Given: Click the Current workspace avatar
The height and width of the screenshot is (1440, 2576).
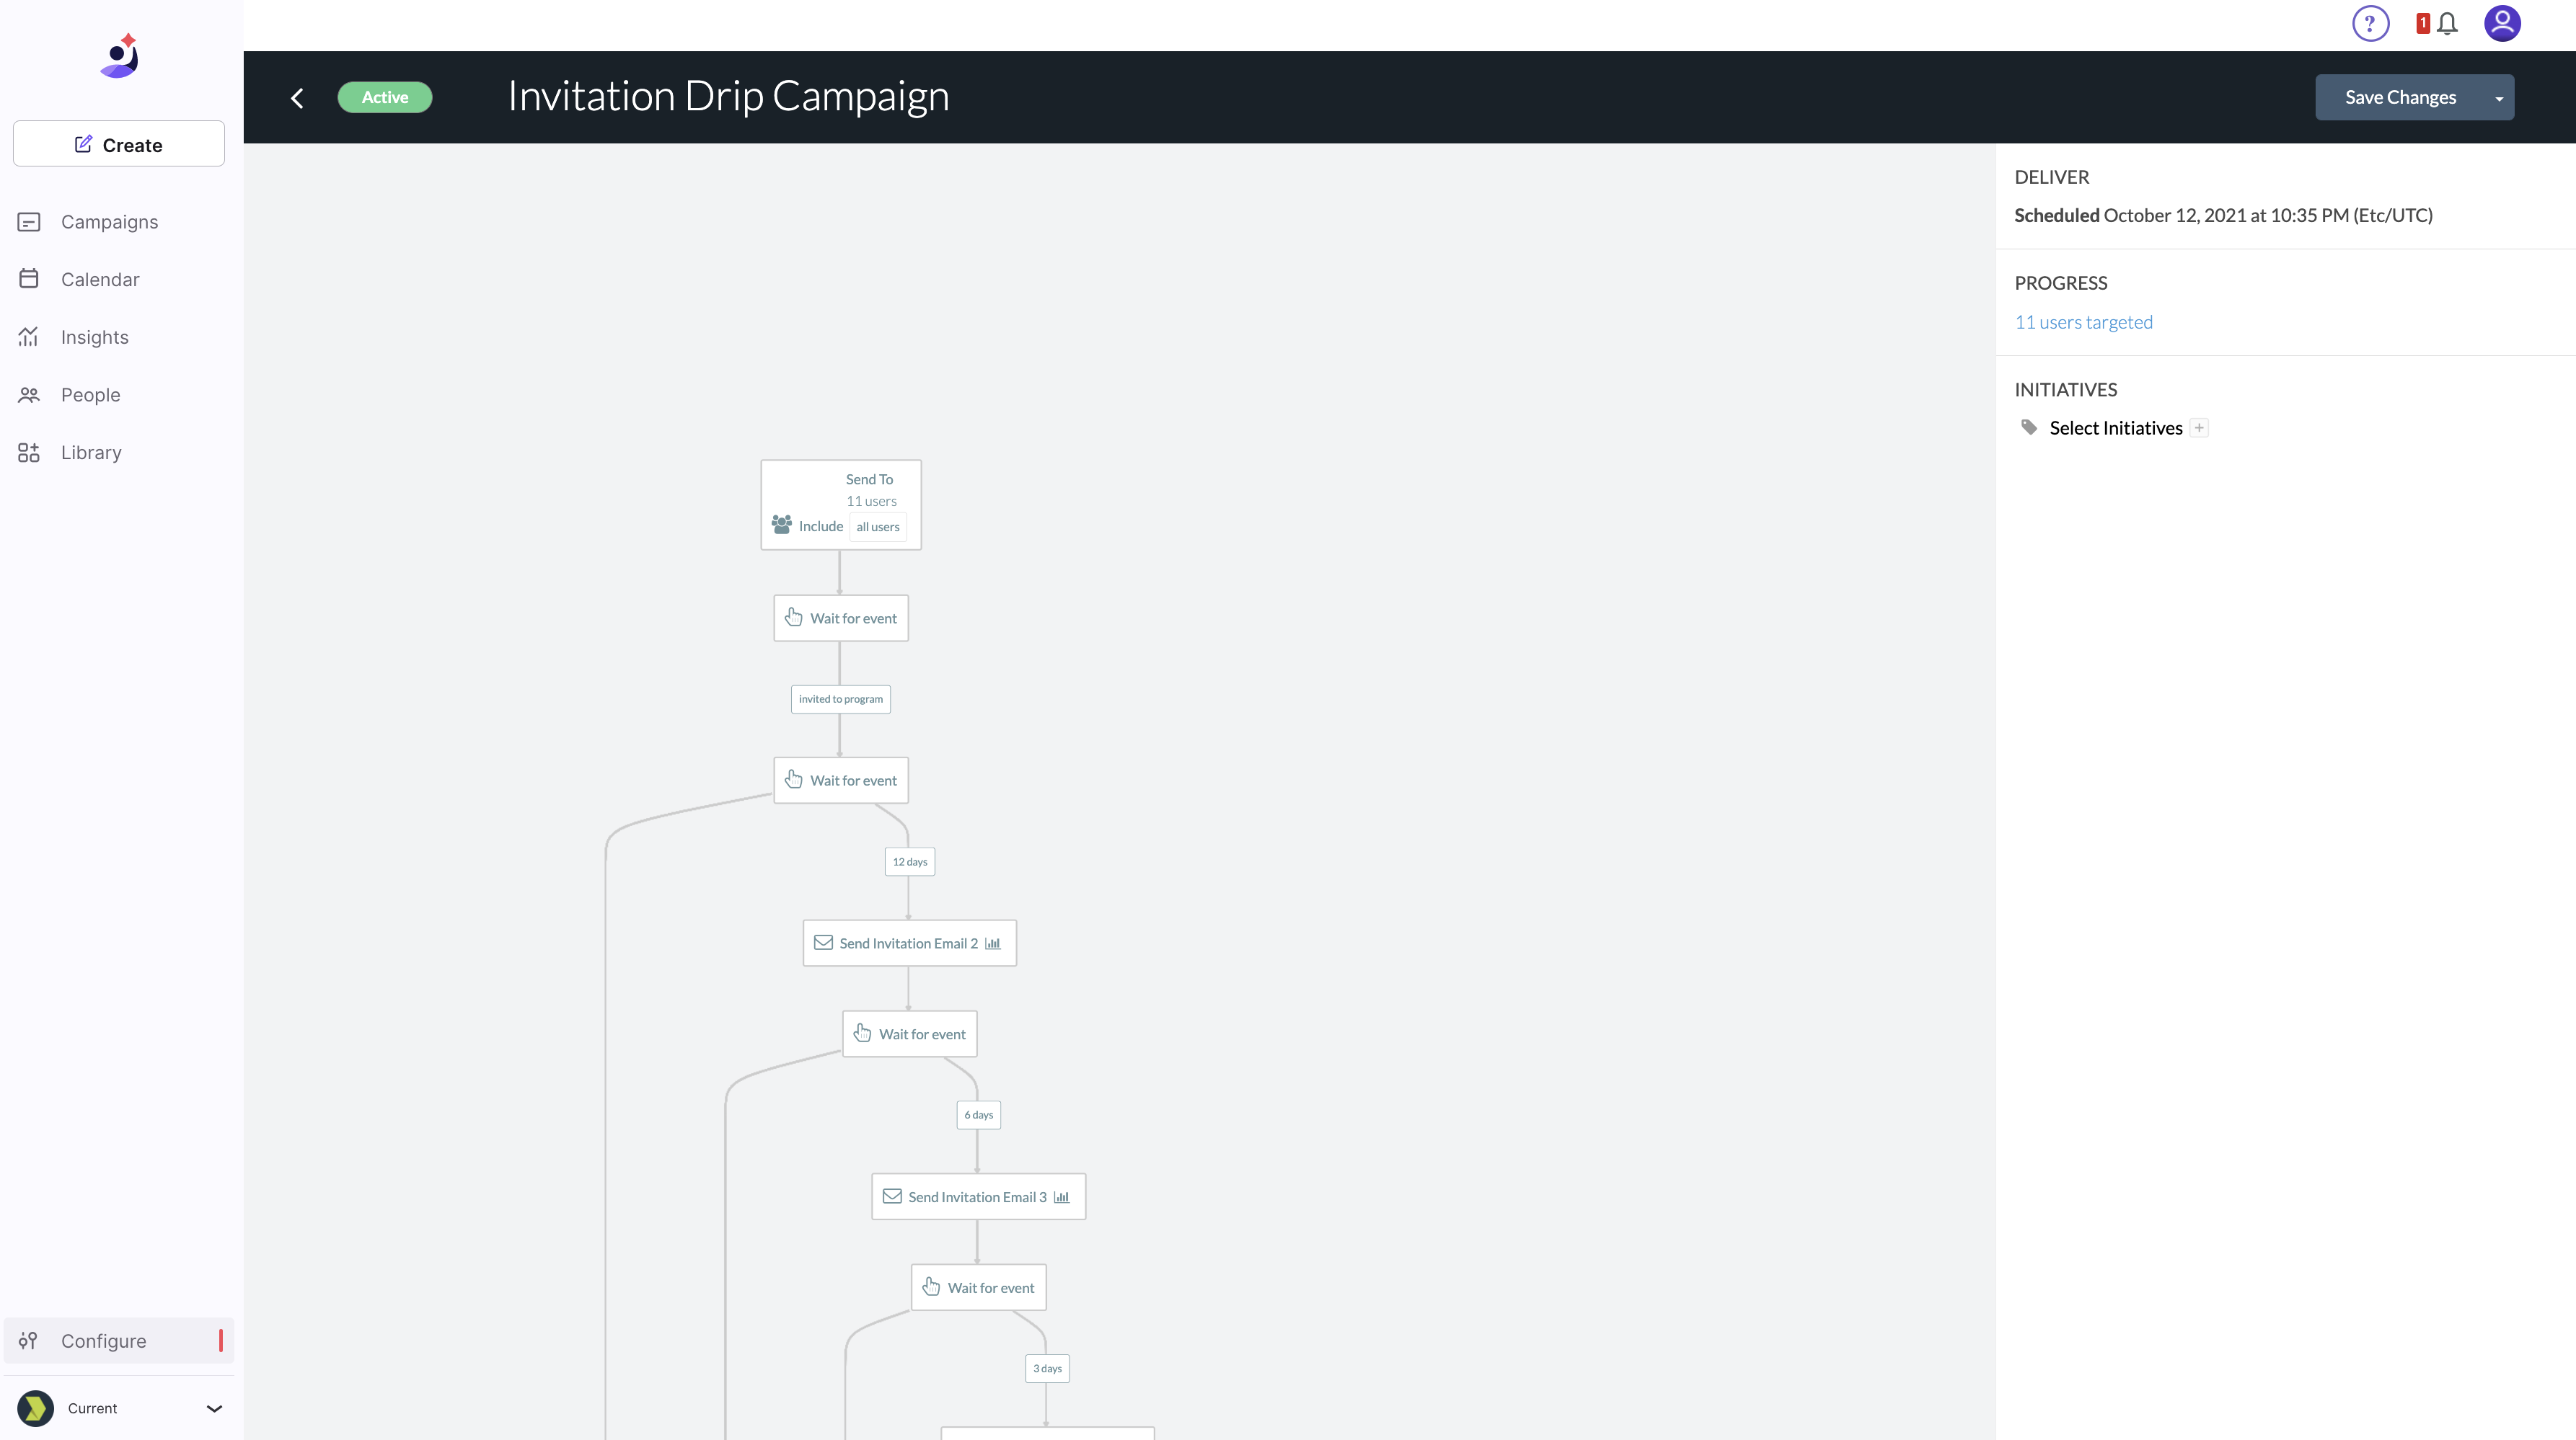Looking at the screenshot, I should (36, 1409).
